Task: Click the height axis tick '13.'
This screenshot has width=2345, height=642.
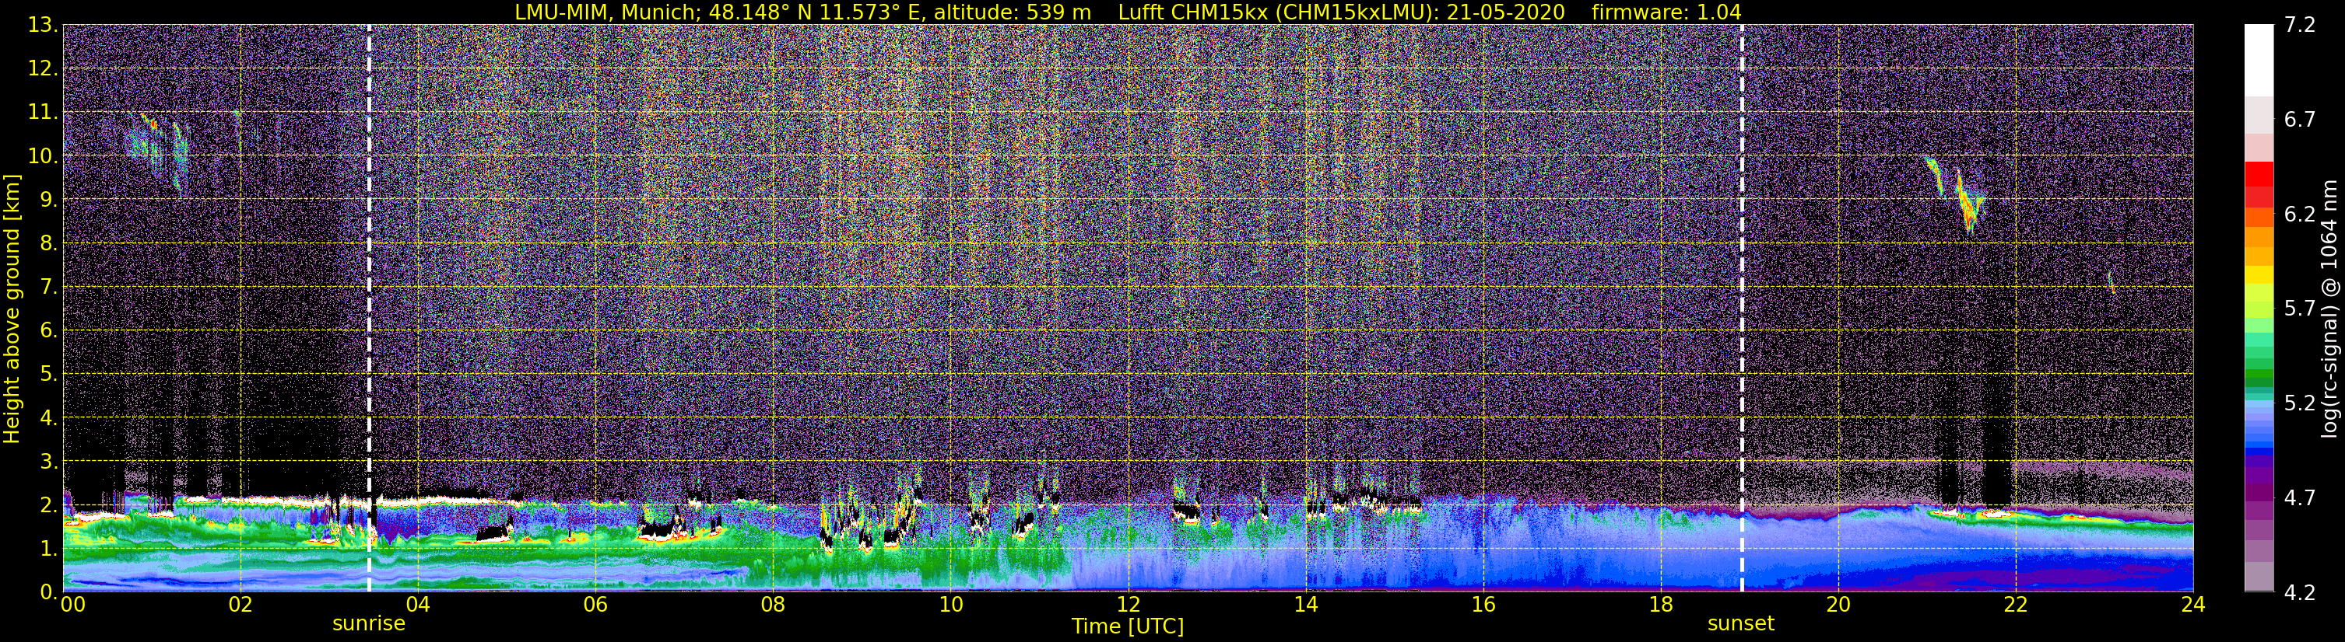Action: point(43,25)
